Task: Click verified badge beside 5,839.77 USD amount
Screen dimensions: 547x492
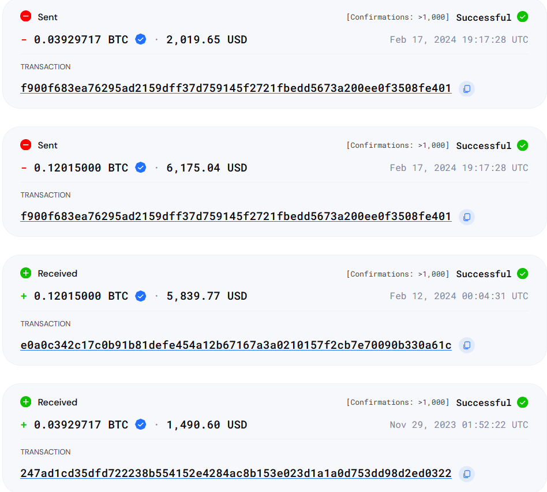Action: tap(140, 296)
